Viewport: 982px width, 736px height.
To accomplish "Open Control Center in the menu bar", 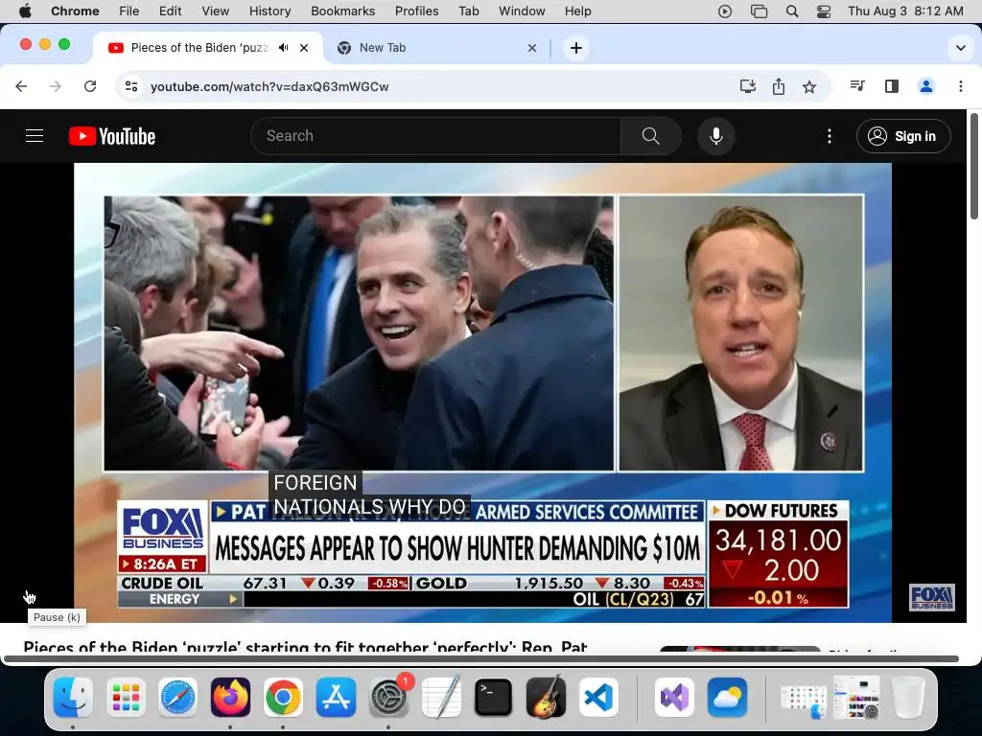I will [x=824, y=11].
